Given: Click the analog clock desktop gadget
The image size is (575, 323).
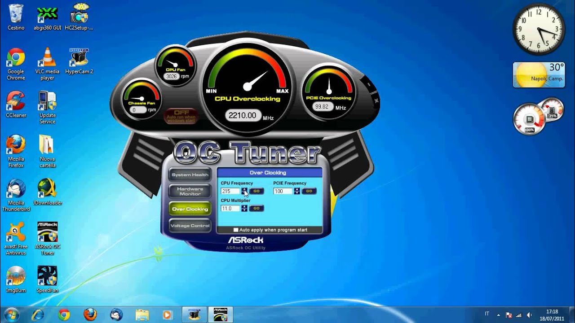Looking at the screenshot, I should pyautogui.click(x=539, y=29).
